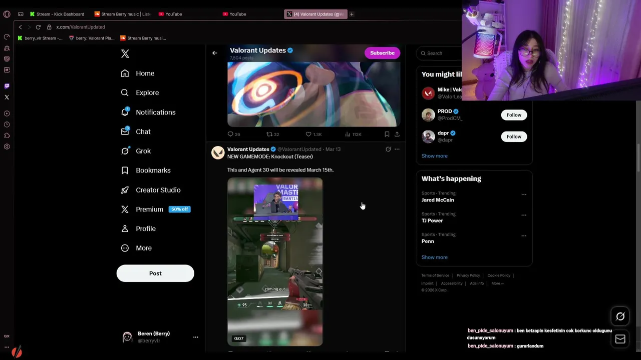Repost the post with 32 reposts
The image size is (641, 360).
click(x=272, y=134)
